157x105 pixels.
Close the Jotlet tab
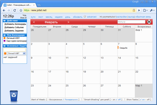tap(34, 5)
